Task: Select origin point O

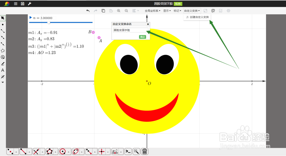Action: 147,81
